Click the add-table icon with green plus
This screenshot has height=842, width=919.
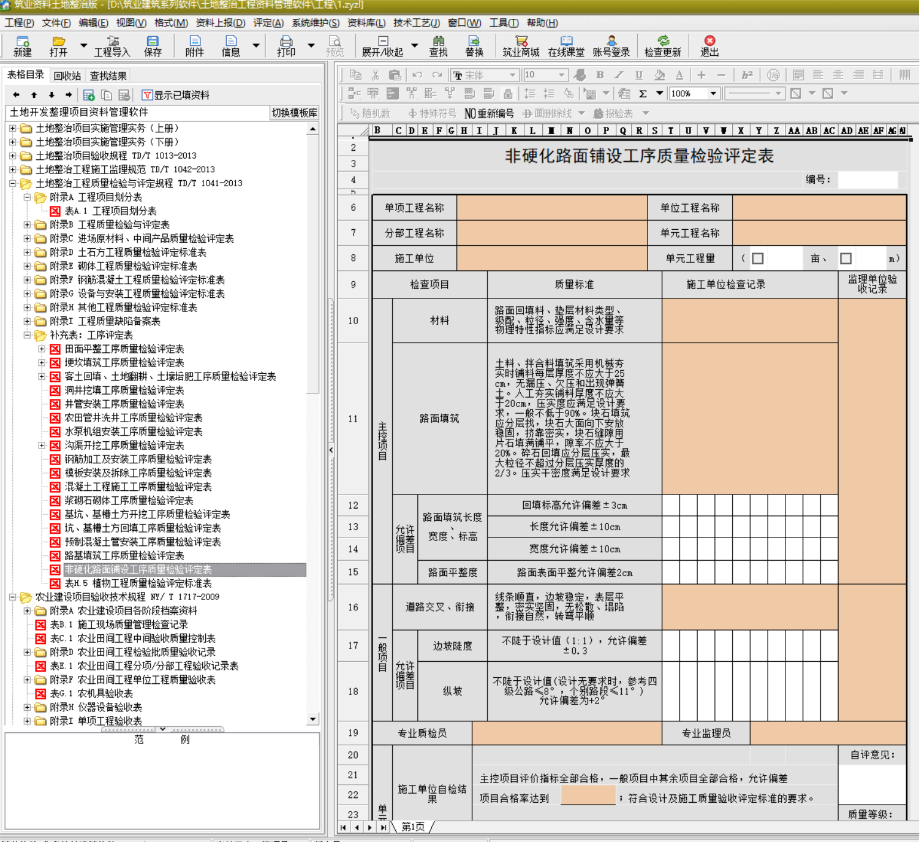tap(89, 95)
